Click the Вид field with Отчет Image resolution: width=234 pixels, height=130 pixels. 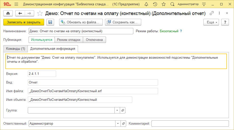point(93,83)
